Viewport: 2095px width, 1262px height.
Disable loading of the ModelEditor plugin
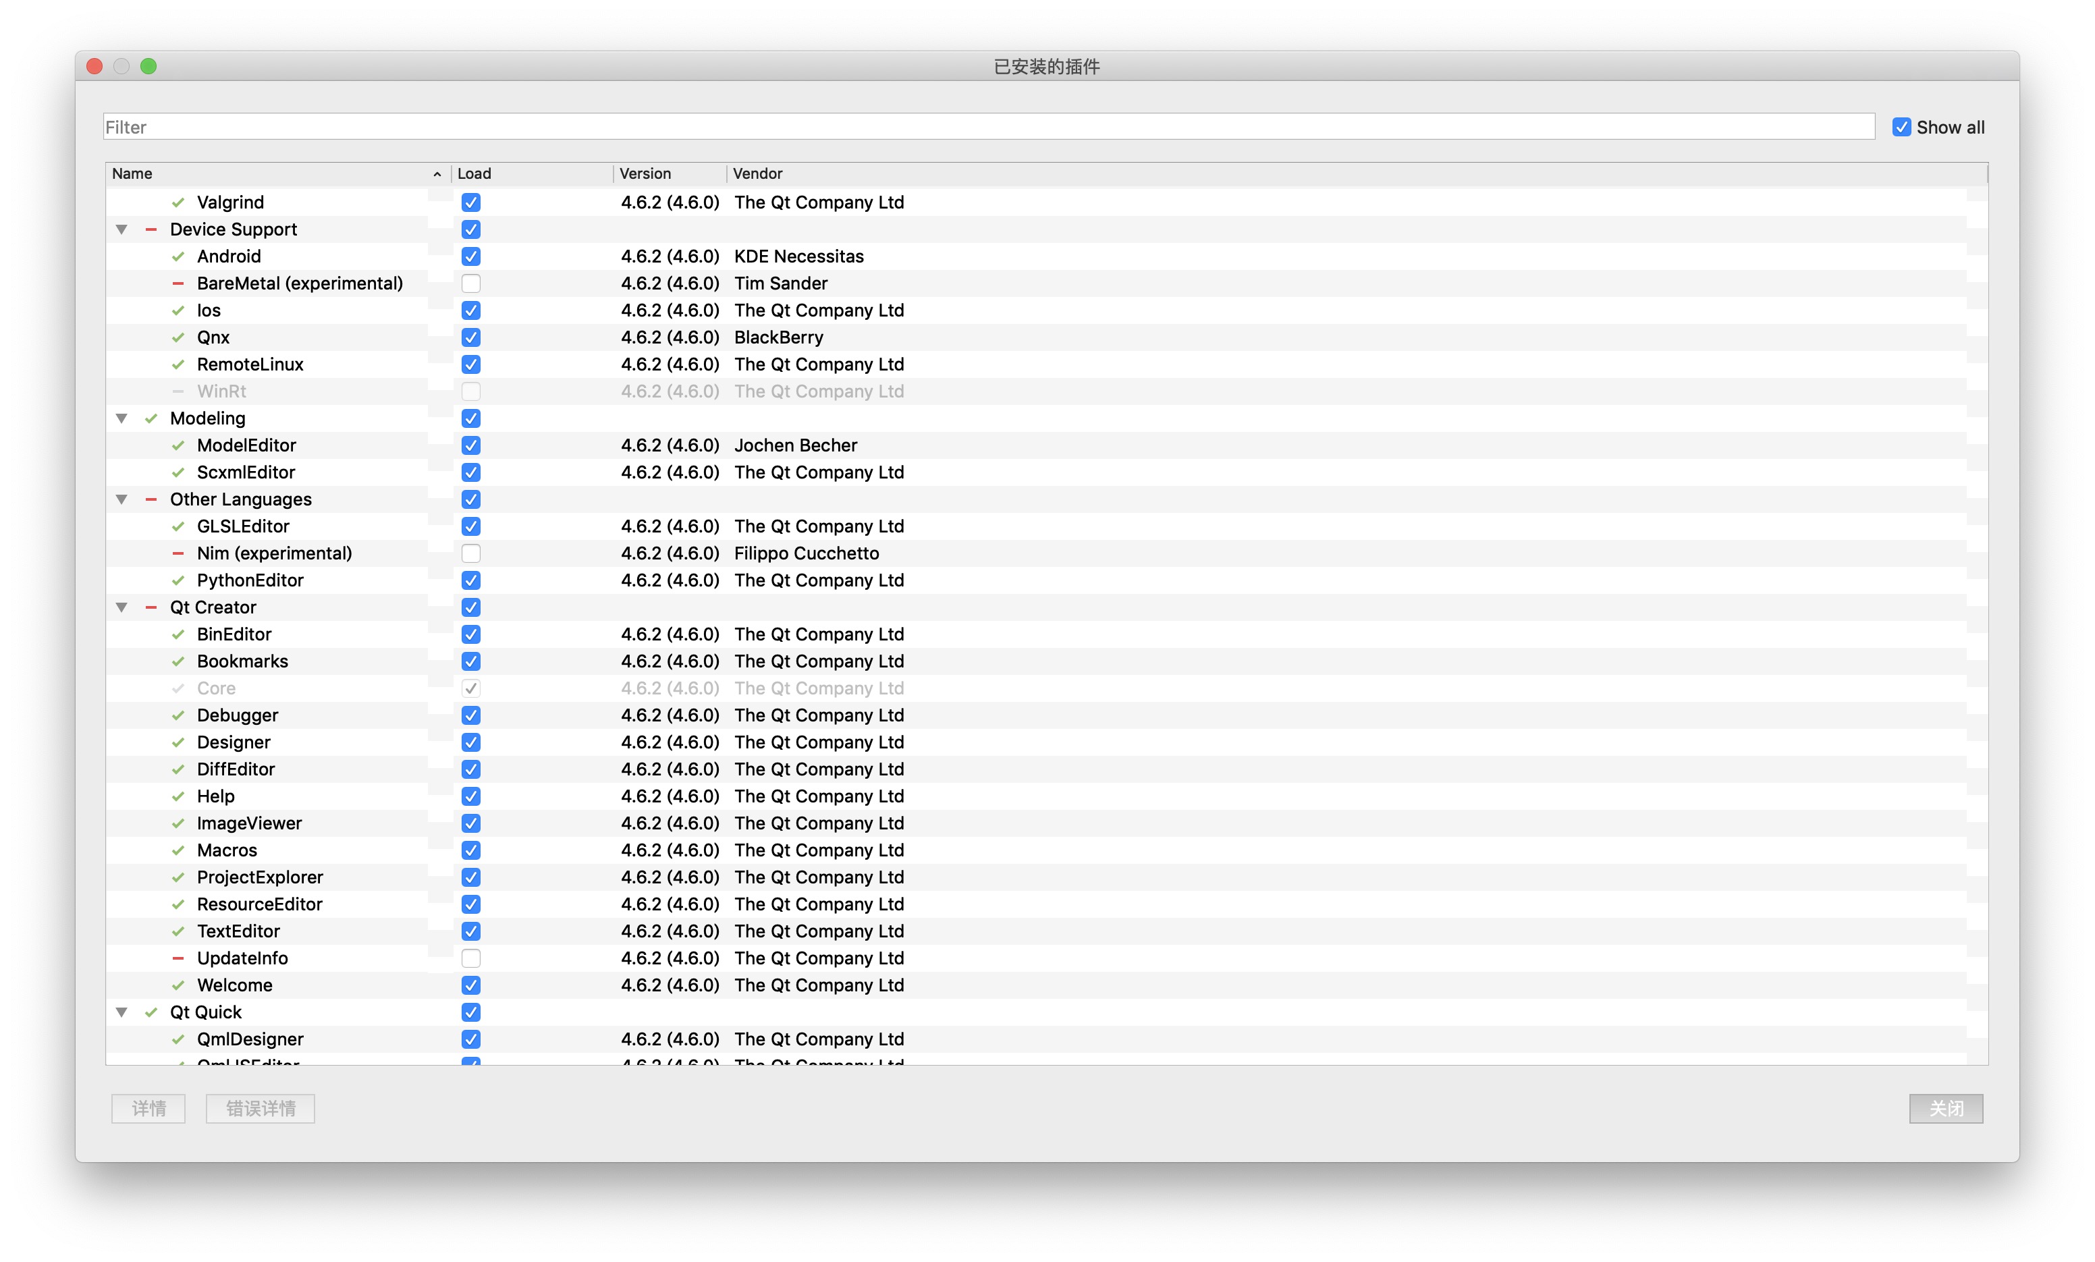pos(471,445)
